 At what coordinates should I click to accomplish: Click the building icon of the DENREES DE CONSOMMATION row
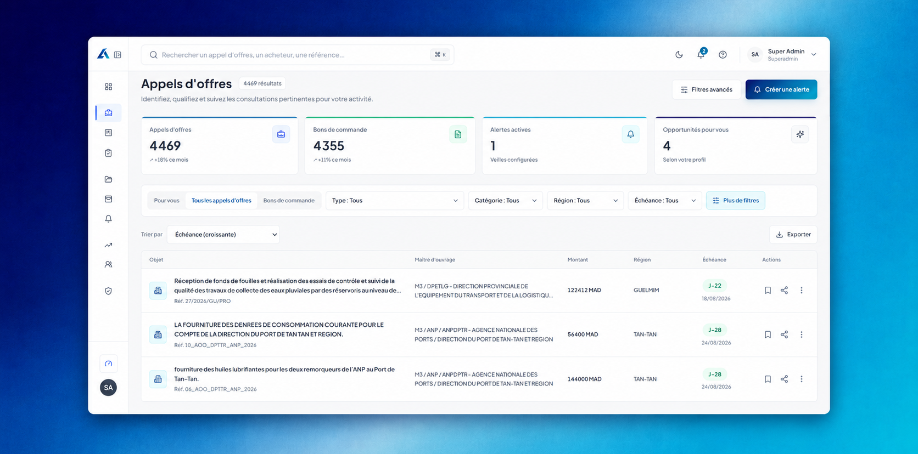coord(158,334)
